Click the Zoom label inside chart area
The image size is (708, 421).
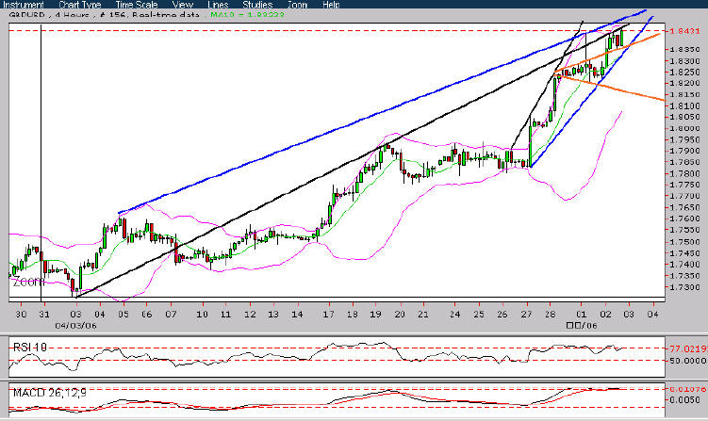coord(28,283)
